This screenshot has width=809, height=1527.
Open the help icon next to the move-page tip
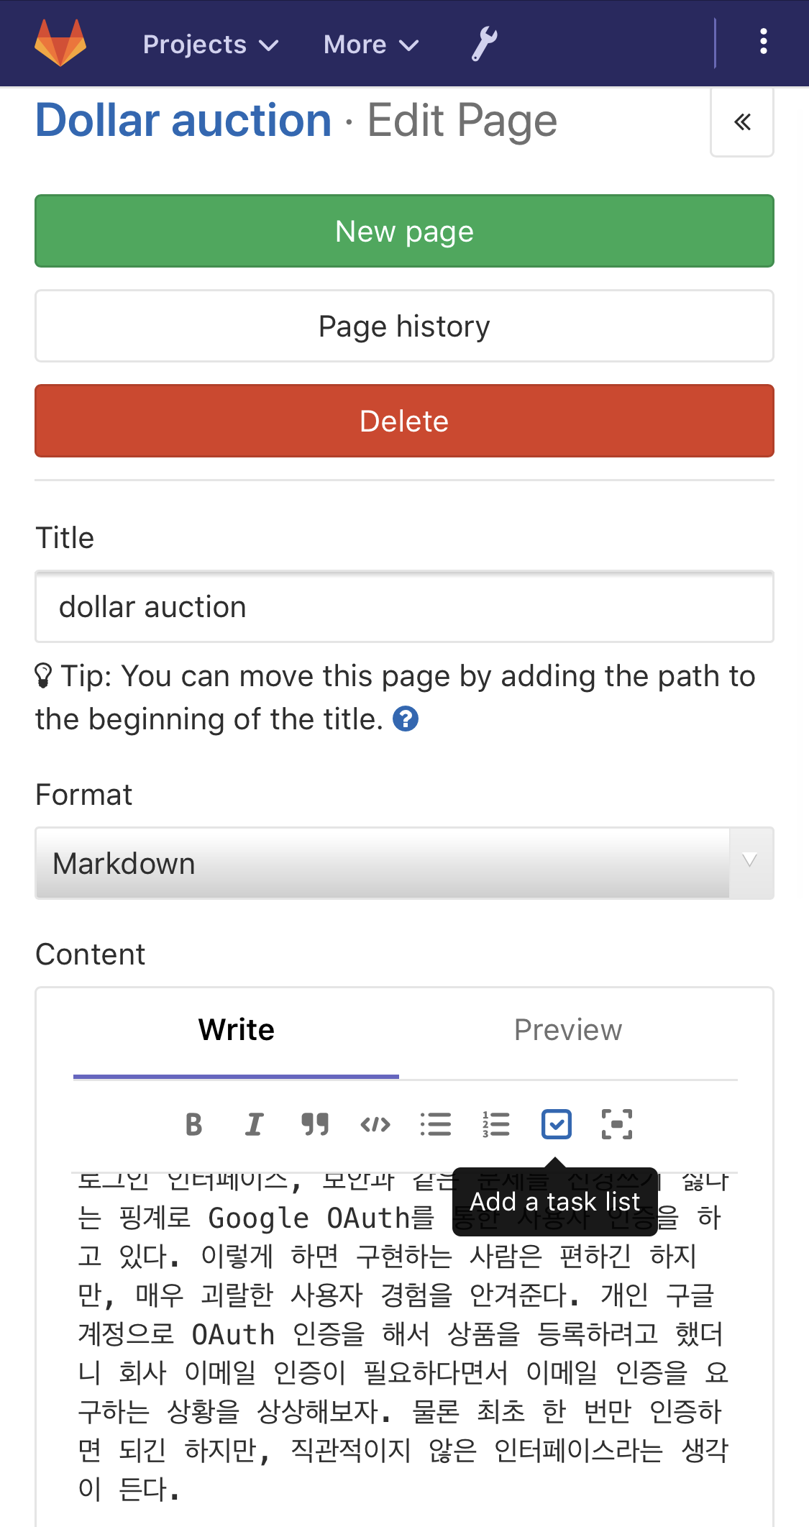406,718
